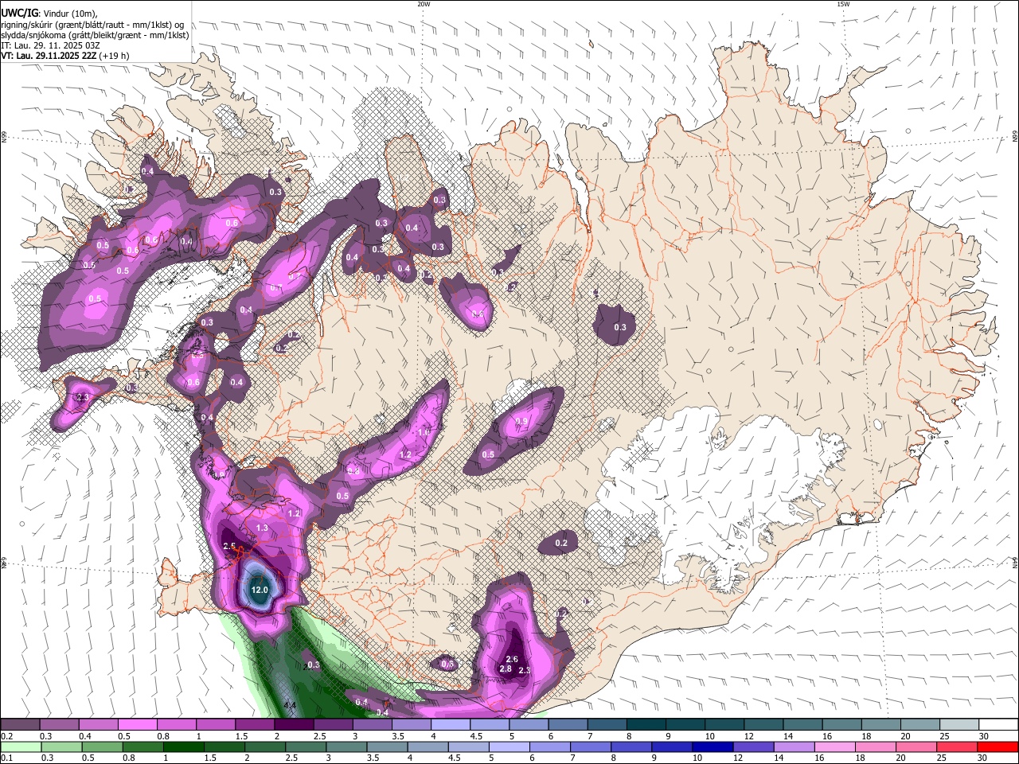Click the UWC/IG title text

click(x=18, y=13)
